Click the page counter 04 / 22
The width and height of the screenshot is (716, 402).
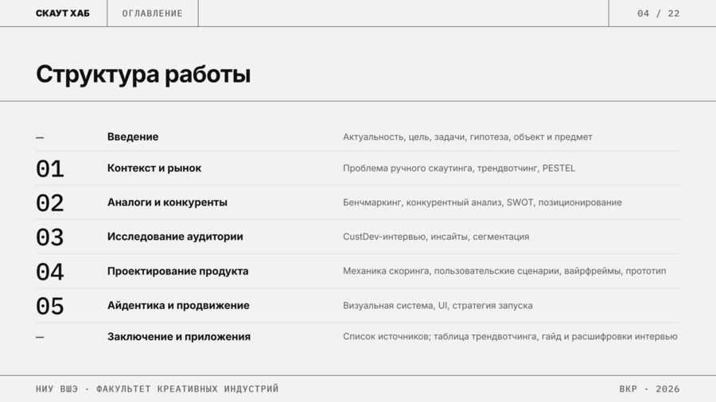click(659, 14)
